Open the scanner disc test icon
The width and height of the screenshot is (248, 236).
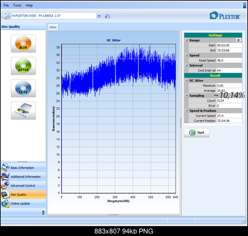click(23, 111)
